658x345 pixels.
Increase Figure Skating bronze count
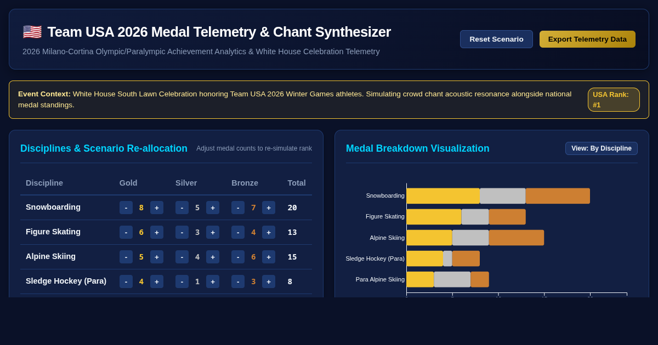tap(269, 232)
